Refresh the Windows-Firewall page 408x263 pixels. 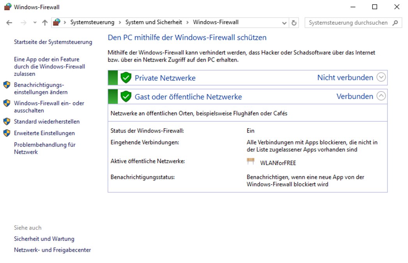294,23
